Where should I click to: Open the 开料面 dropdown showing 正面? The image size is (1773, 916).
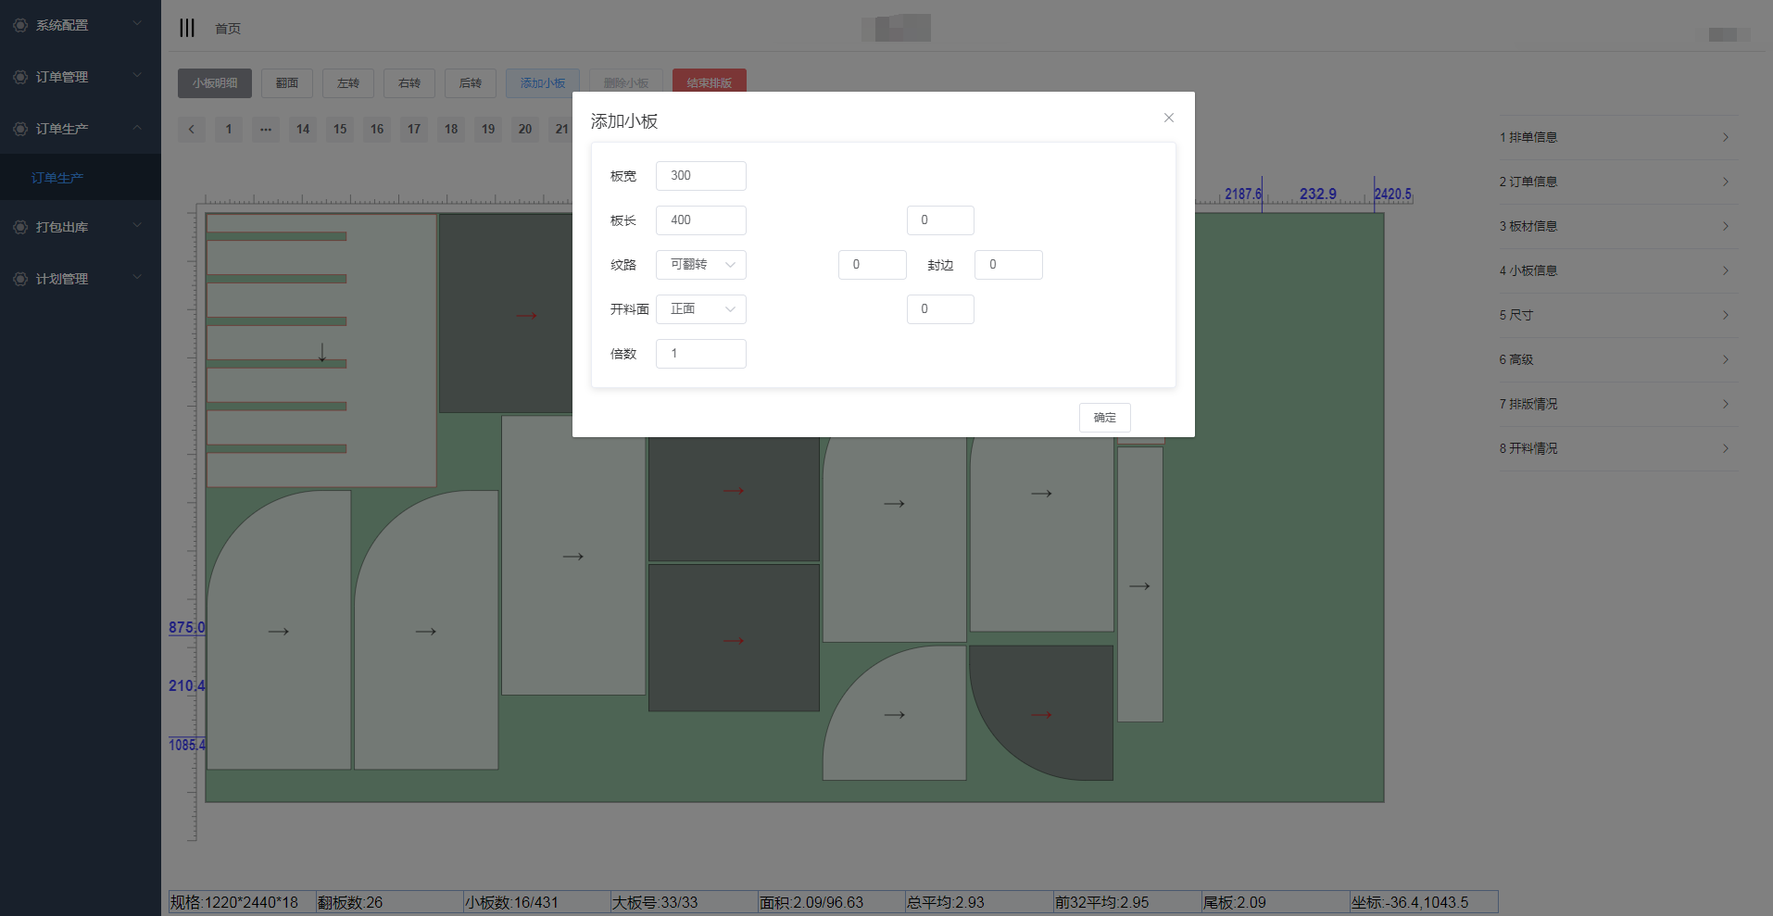pos(700,309)
